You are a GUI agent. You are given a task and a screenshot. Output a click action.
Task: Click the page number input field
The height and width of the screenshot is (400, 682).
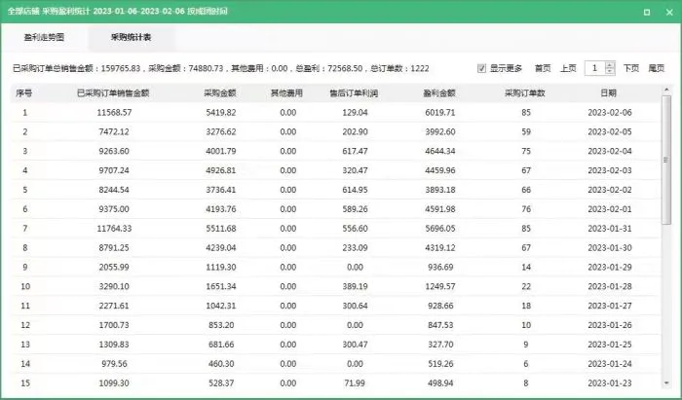[593, 68]
